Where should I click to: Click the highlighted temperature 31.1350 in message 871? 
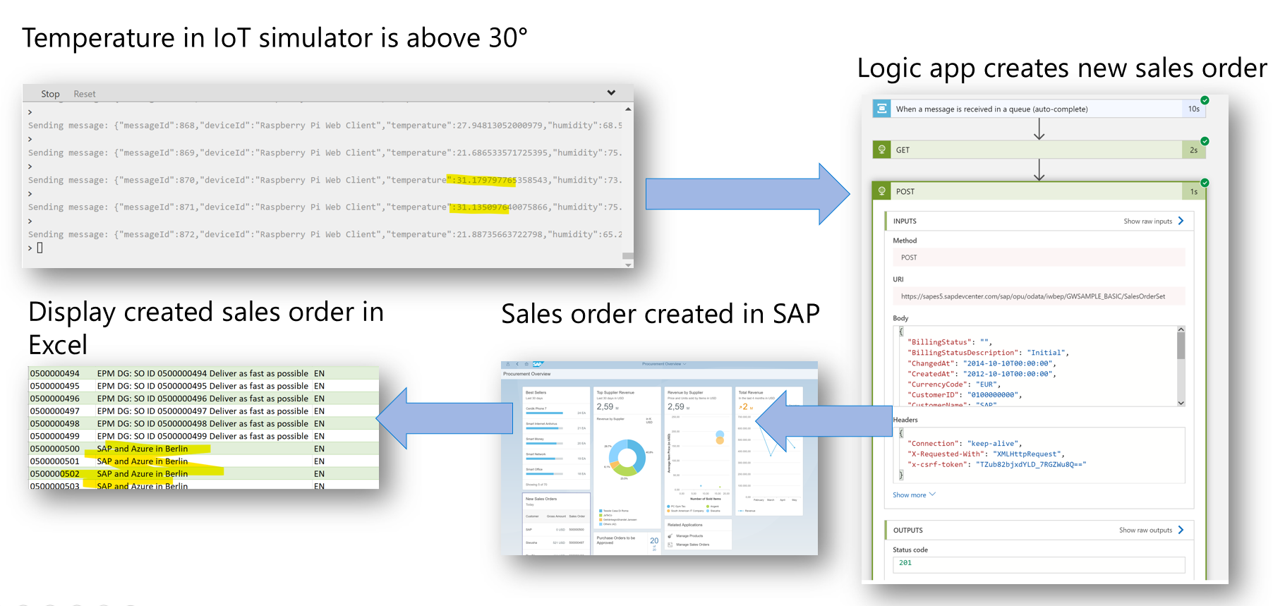click(x=479, y=207)
